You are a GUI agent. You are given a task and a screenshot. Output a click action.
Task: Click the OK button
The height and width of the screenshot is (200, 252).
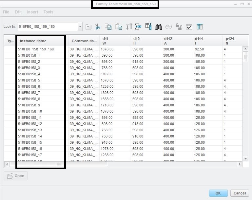pos(218,193)
